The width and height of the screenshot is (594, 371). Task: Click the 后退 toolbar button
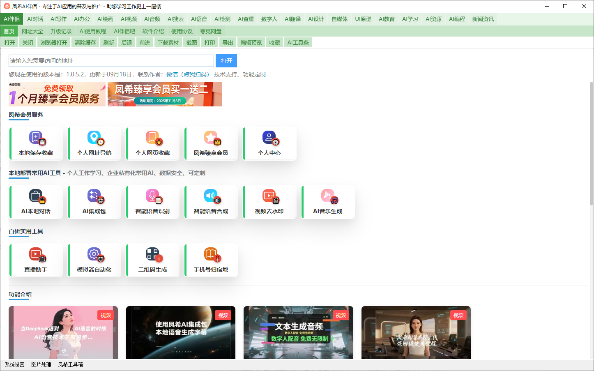pos(127,43)
